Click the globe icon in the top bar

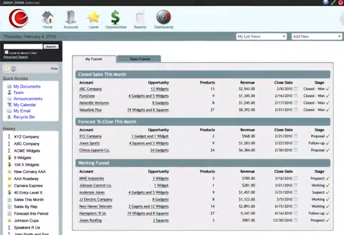point(326,2)
